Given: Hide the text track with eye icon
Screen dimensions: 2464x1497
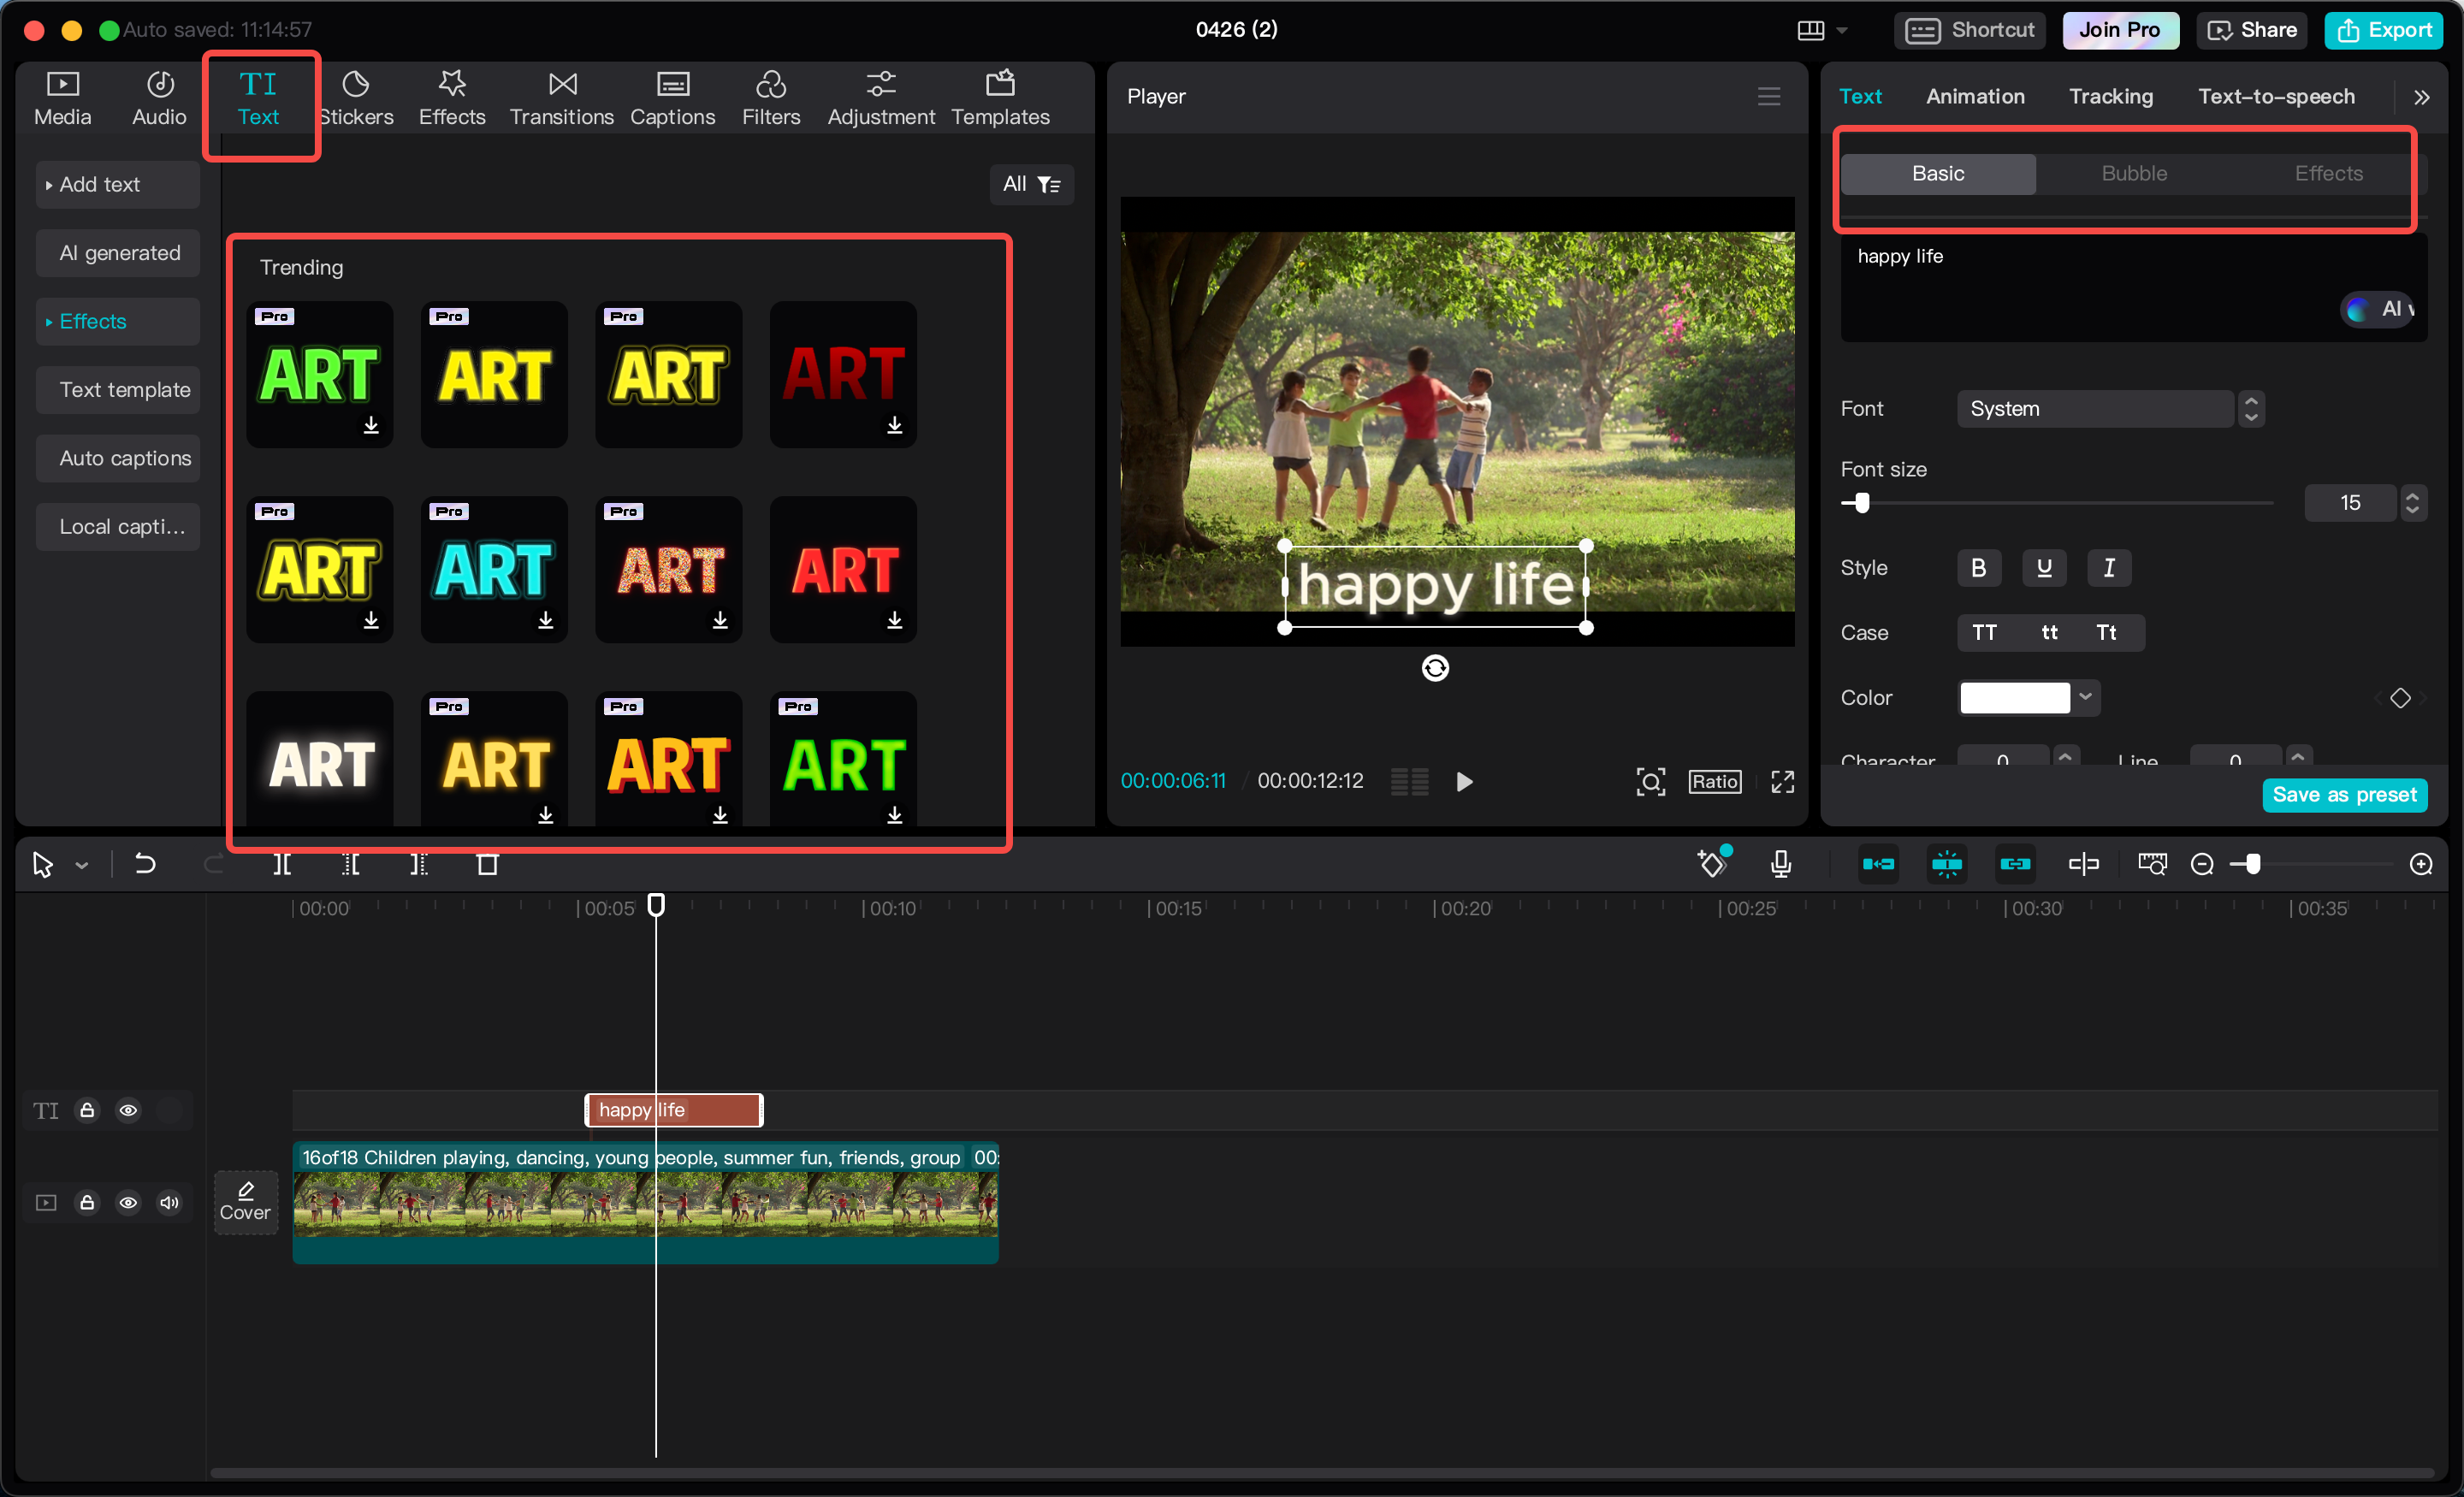Looking at the screenshot, I should 128,1110.
